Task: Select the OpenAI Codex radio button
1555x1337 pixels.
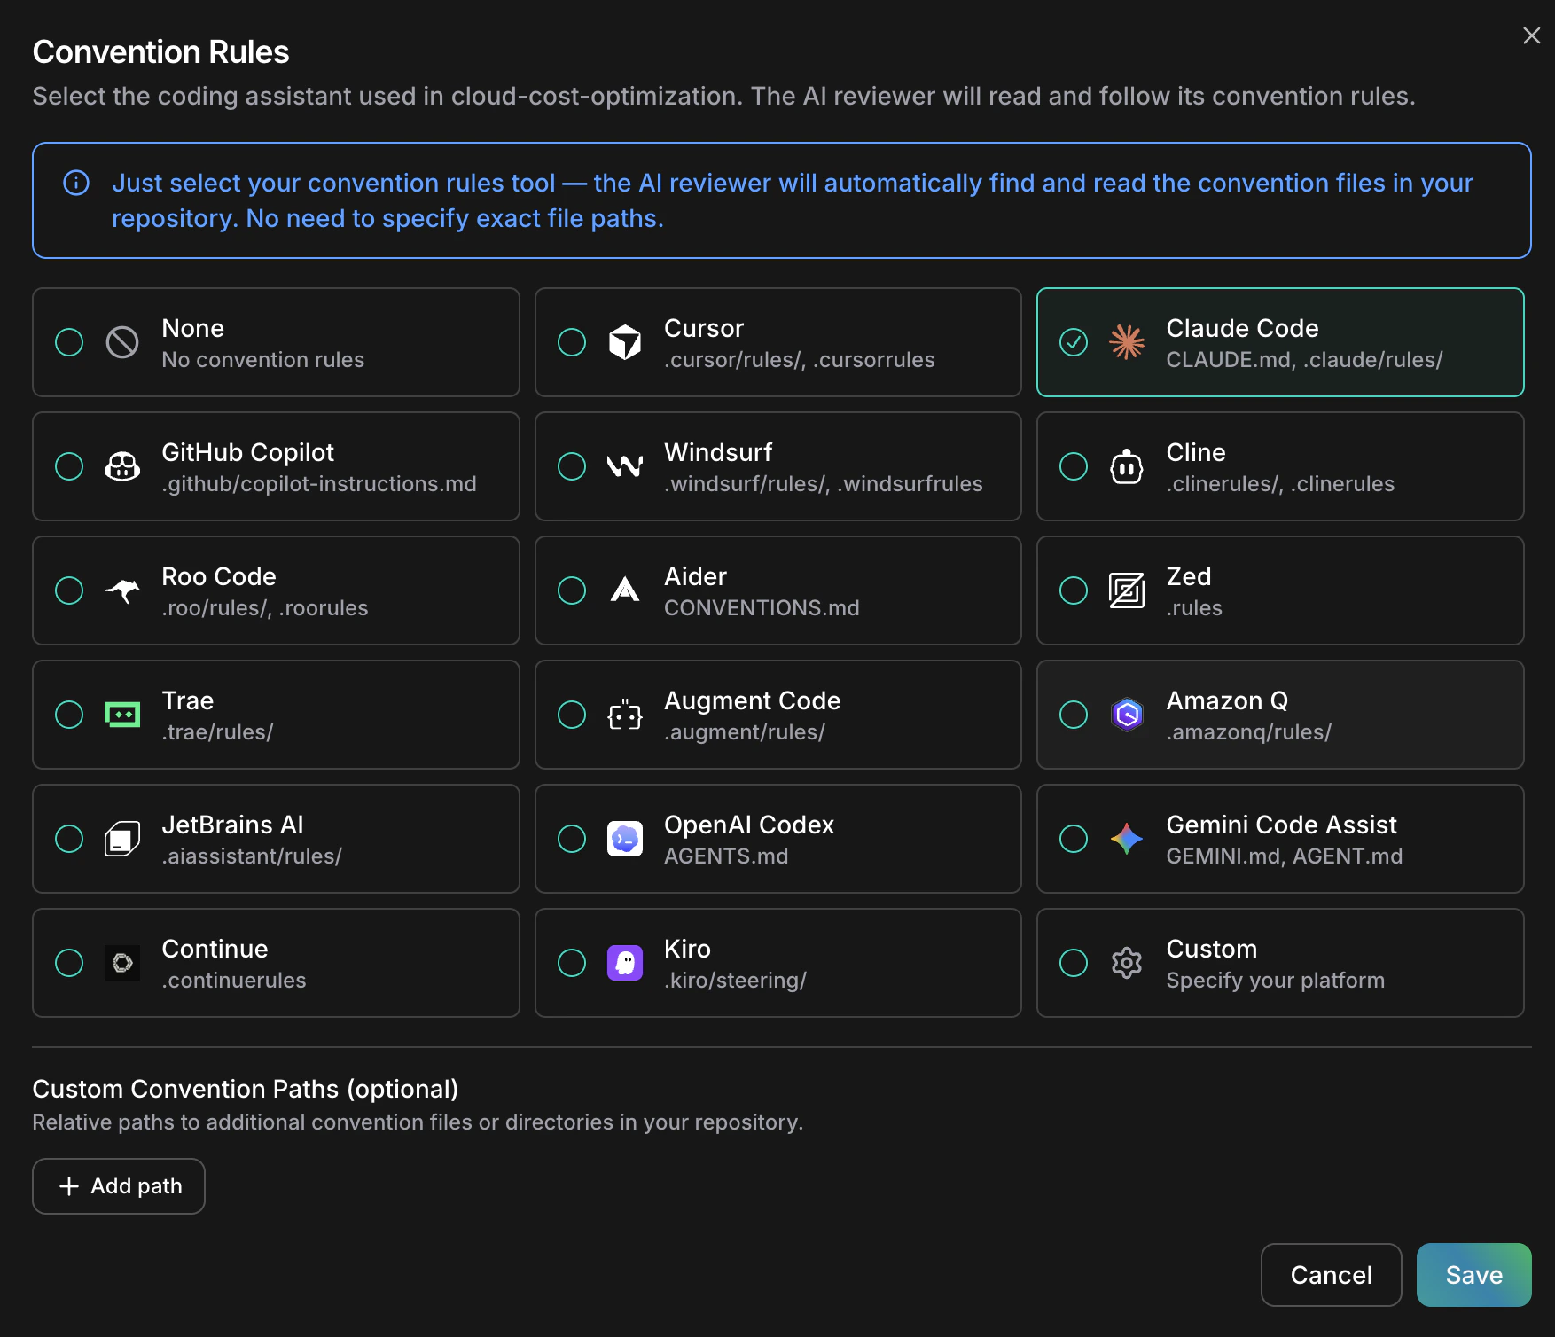Action: [x=572, y=839]
